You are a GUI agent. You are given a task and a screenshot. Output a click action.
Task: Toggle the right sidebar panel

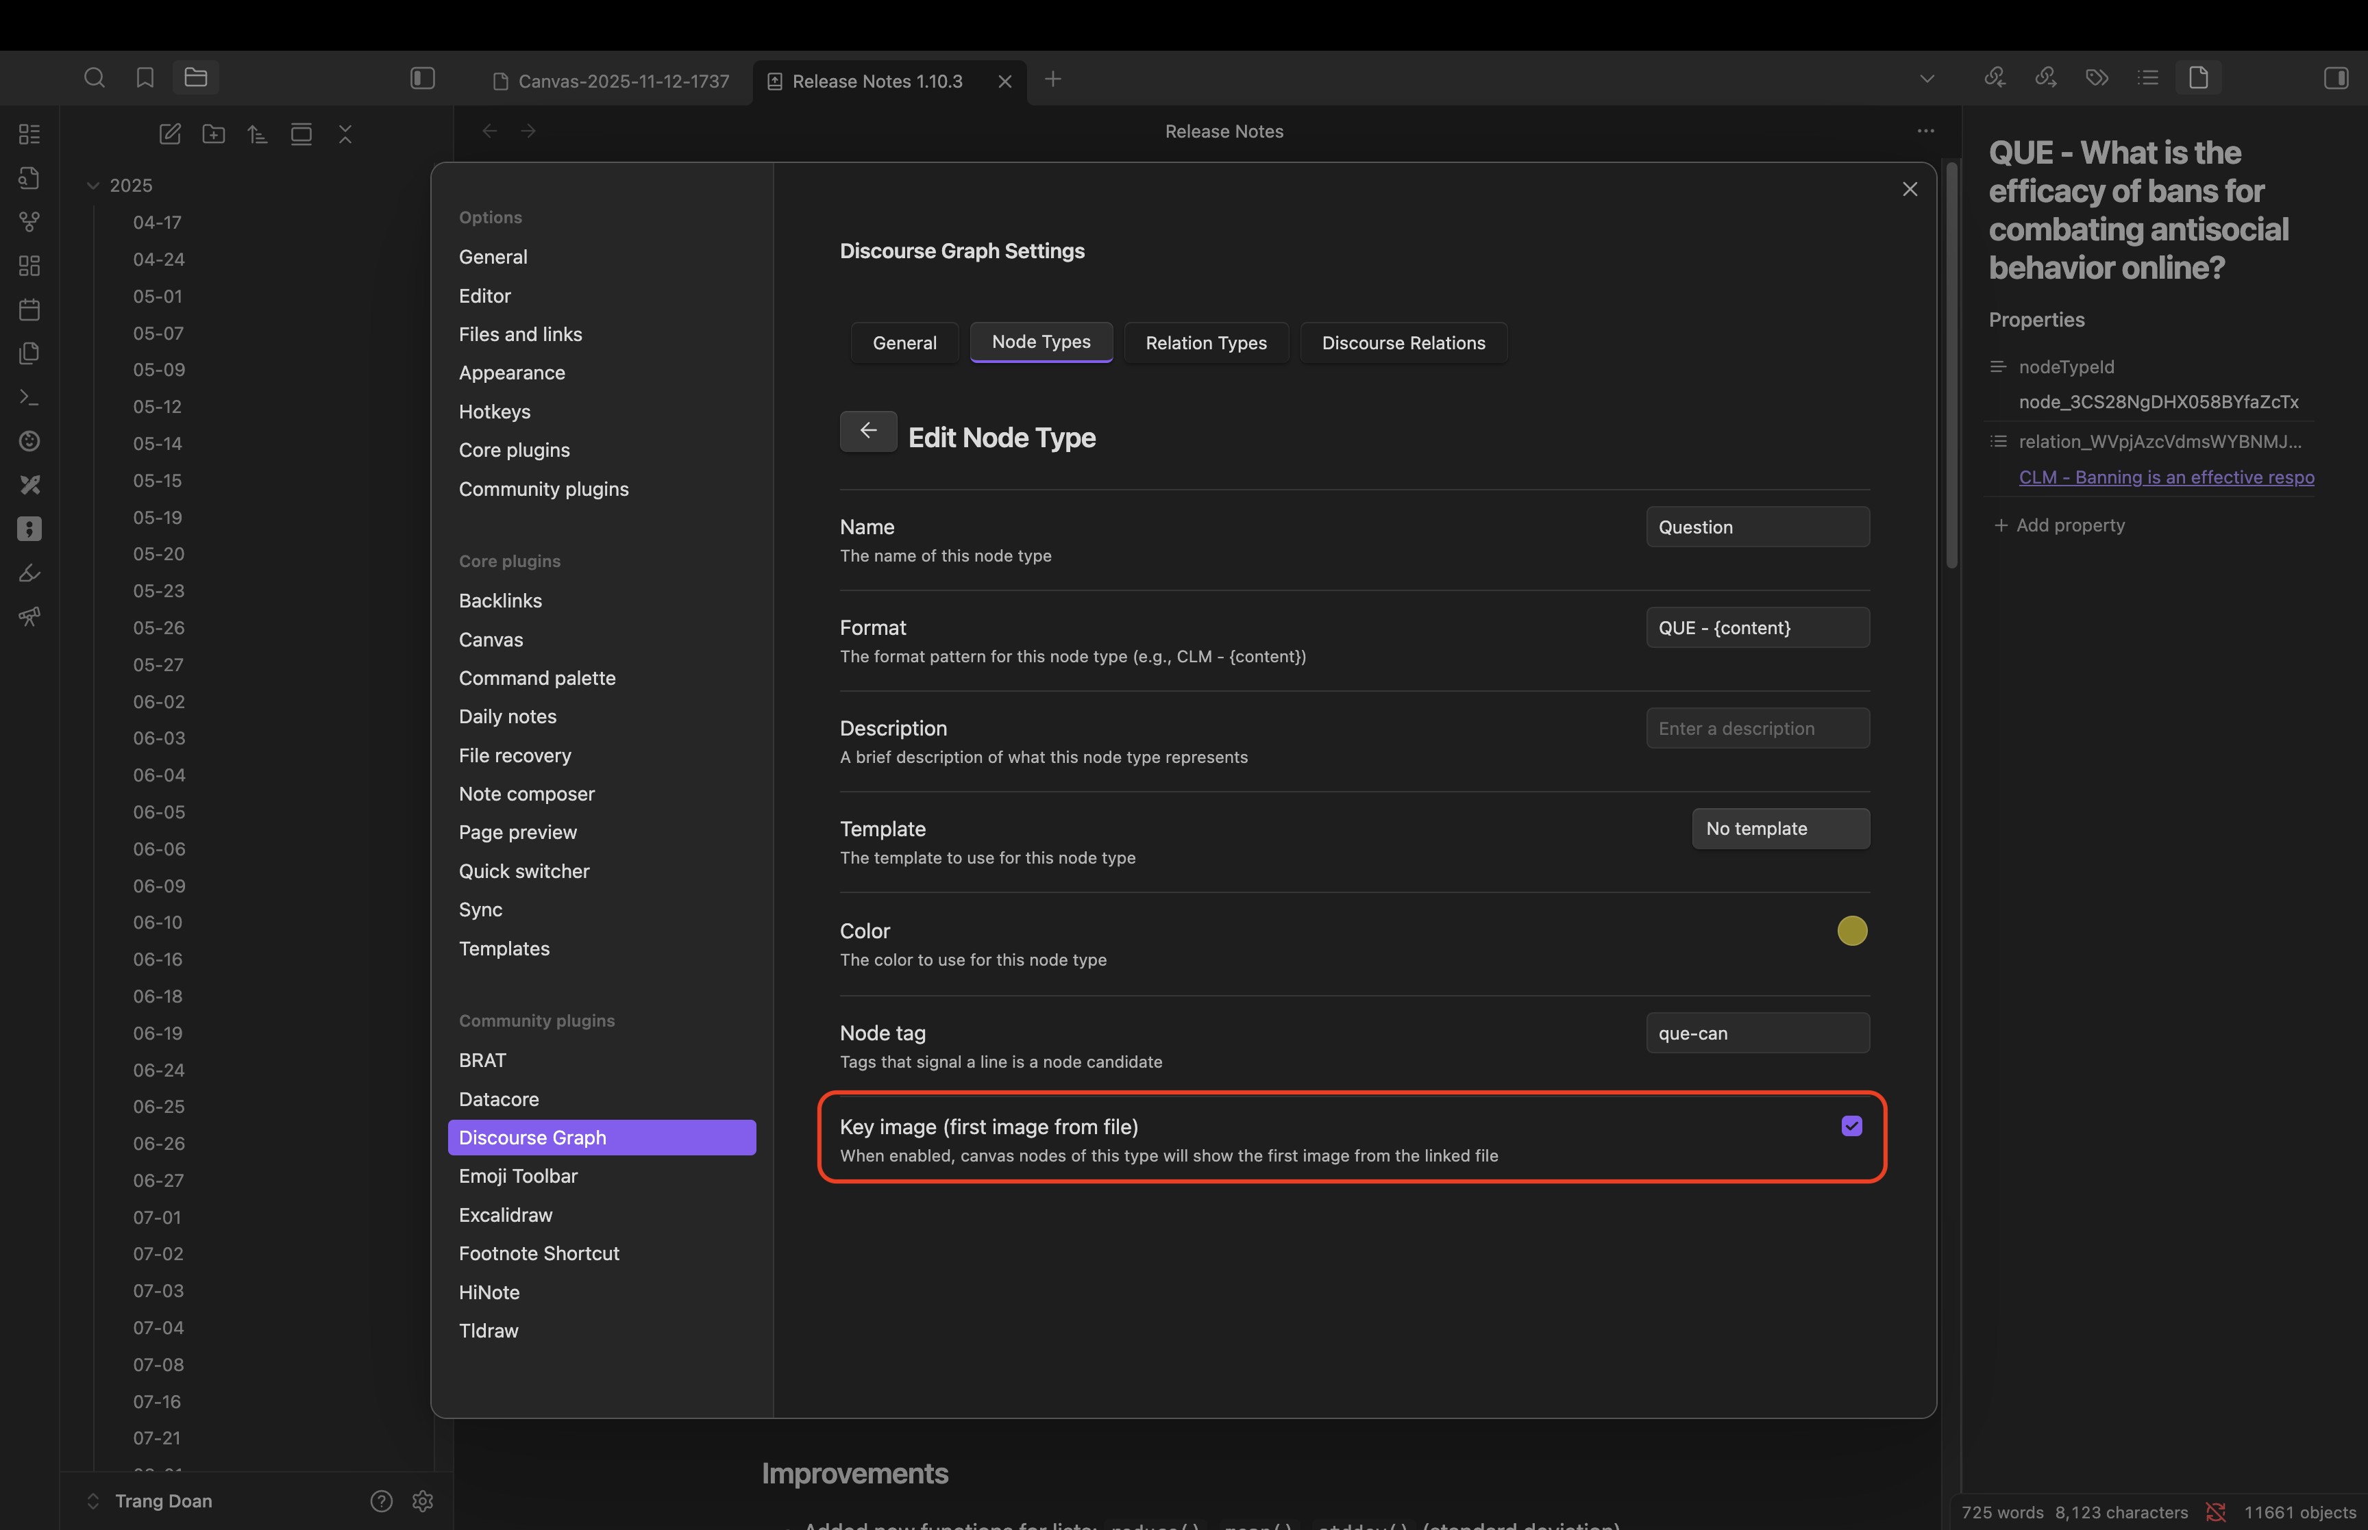(x=2336, y=77)
